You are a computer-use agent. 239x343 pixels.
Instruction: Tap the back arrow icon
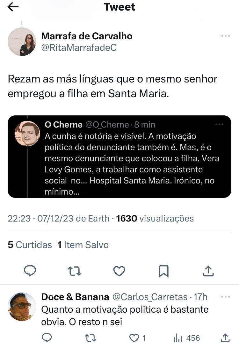(13, 7)
